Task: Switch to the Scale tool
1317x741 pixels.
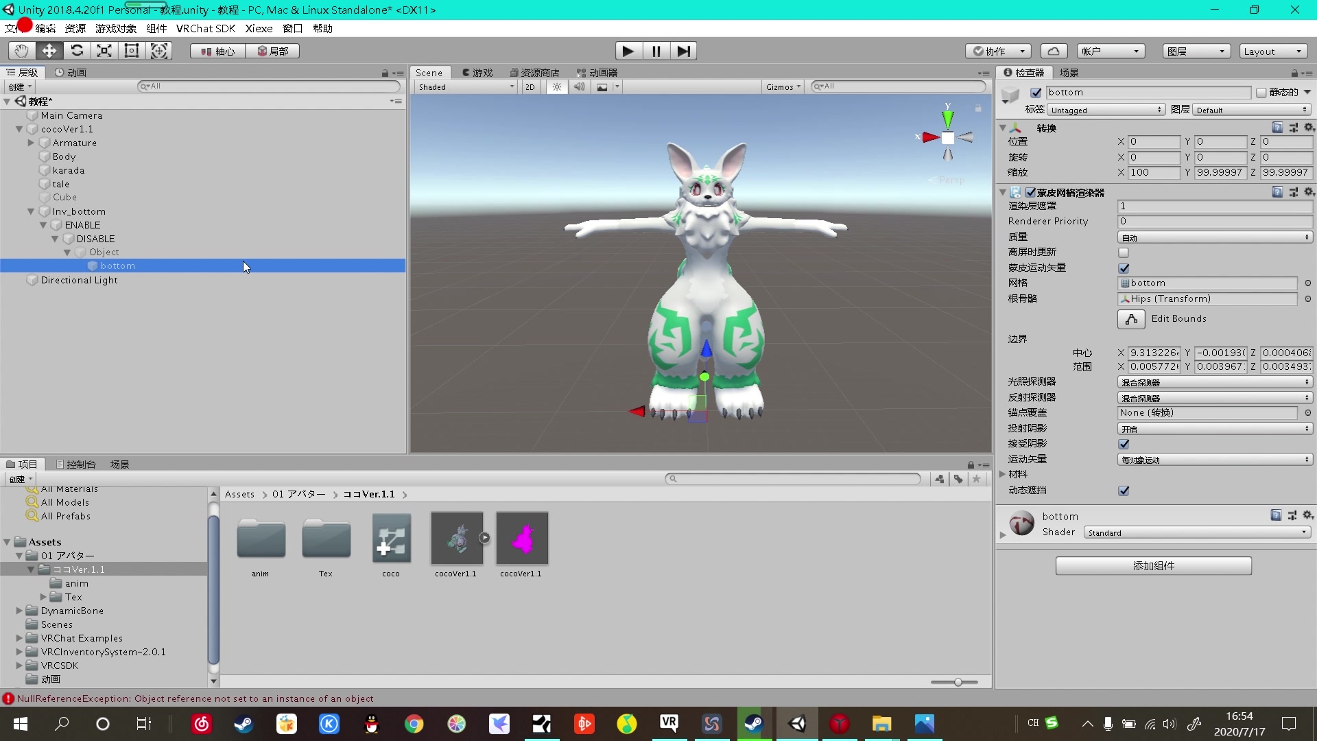Action: (x=104, y=51)
